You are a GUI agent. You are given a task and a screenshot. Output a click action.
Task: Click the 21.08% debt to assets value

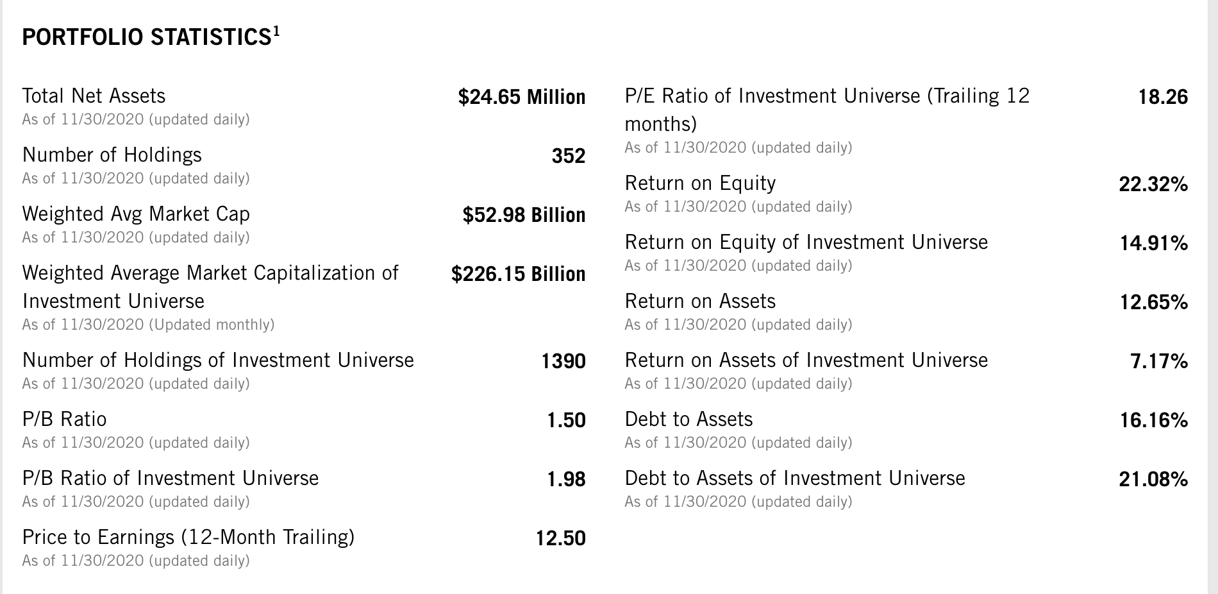(1153, 480)
